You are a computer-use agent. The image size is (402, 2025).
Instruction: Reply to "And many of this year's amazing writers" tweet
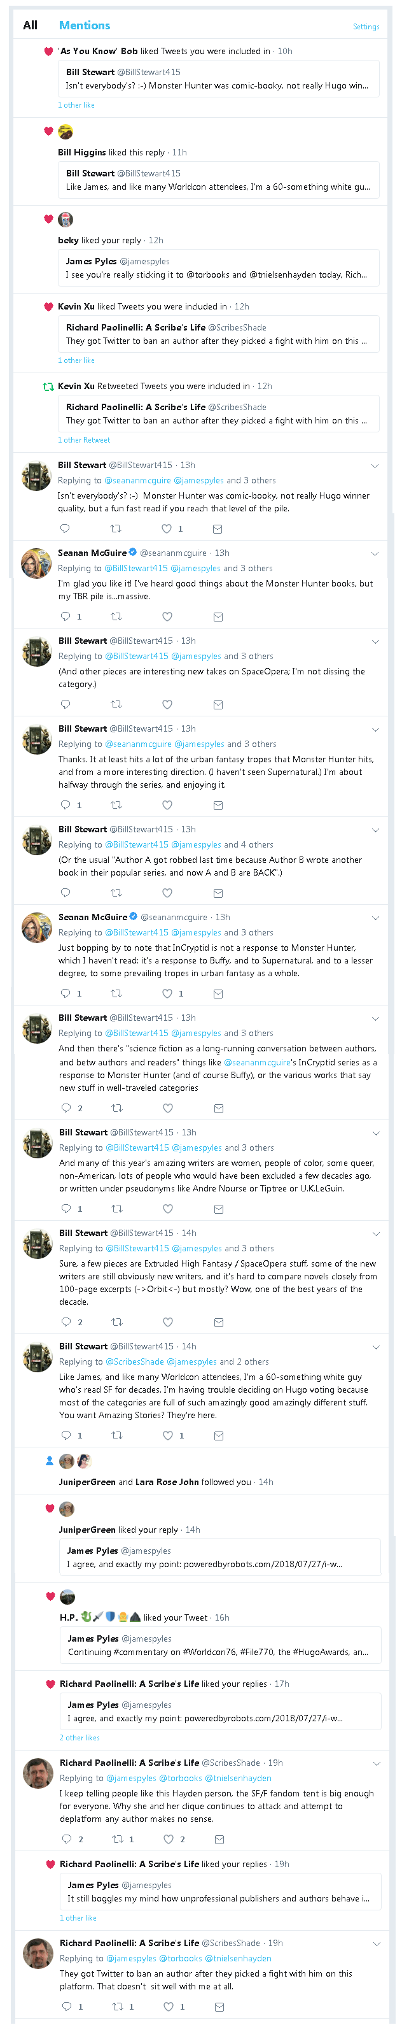[x=67, y=1209]
